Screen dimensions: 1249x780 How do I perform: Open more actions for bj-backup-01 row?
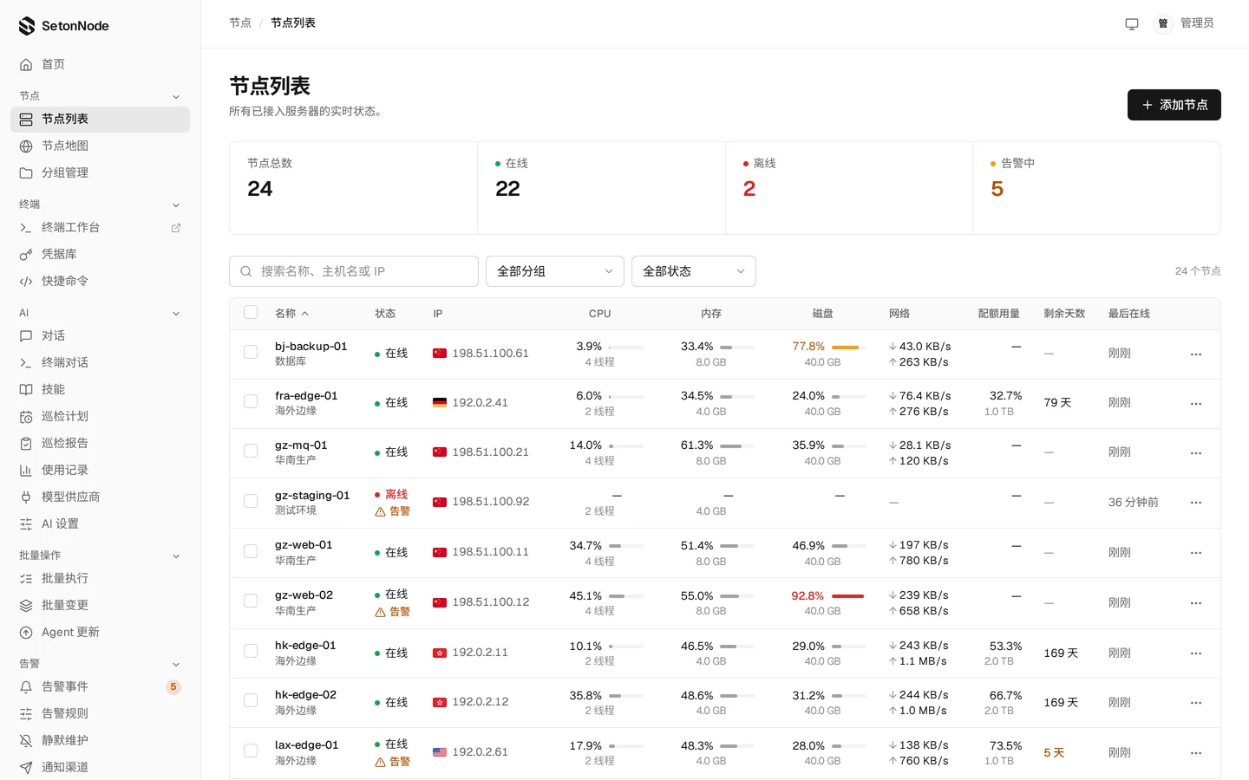click(x=1196, y=354)
